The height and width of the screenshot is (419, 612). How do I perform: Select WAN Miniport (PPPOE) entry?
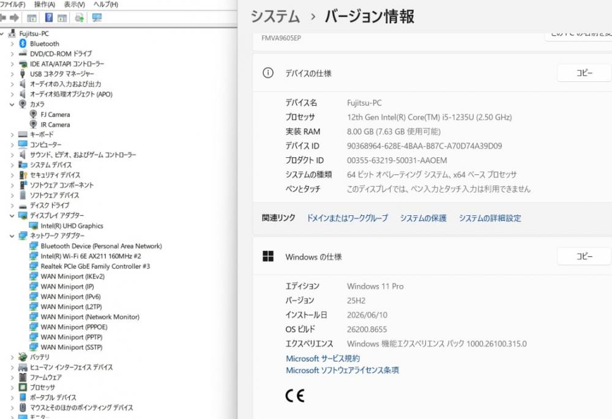click(74, 327)
